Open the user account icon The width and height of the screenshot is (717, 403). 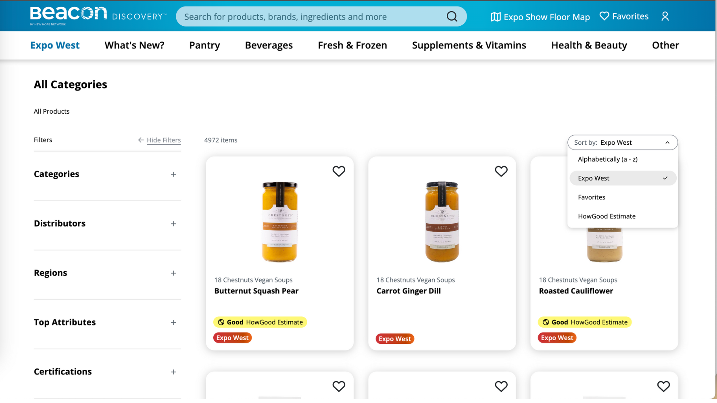[665, 16]
